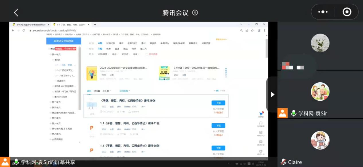Click 下载 for the 课件21张 result
The height and width of the screenshot is (167, 363).
coord(218,126)
